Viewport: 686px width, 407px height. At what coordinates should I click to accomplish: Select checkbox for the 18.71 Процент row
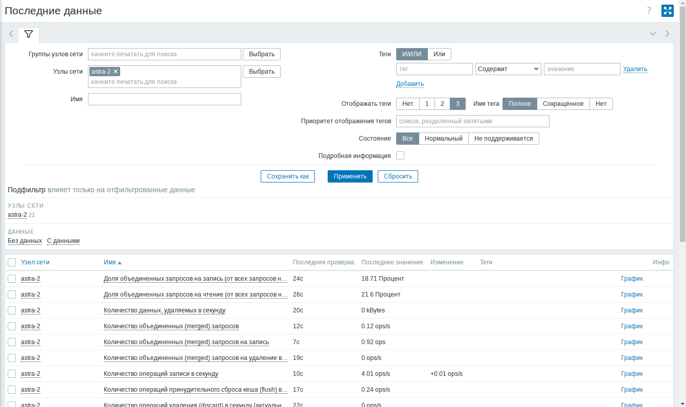coord(12,279)
